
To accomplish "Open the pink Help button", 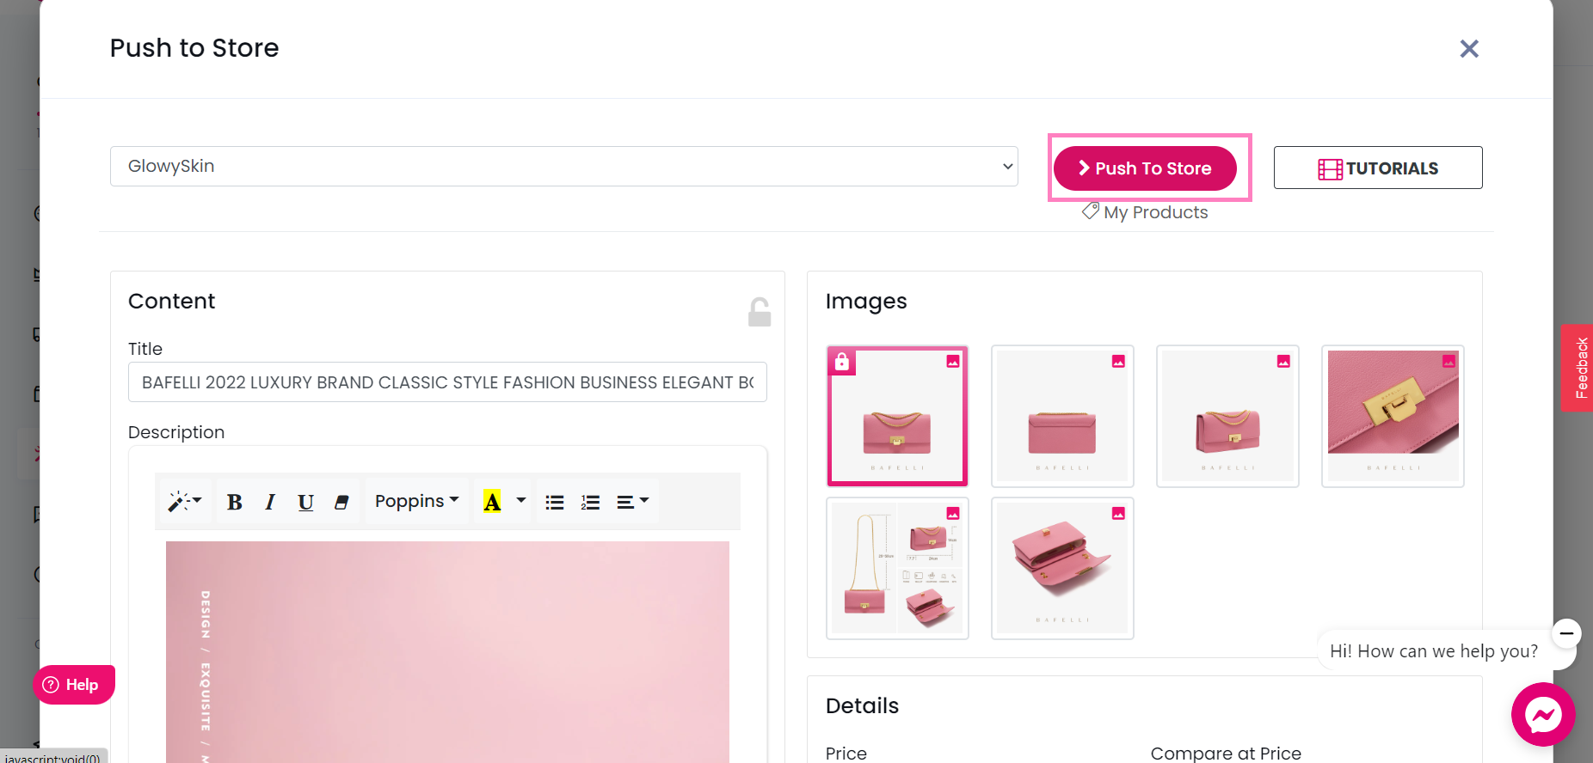I will (x=73, y=685).
